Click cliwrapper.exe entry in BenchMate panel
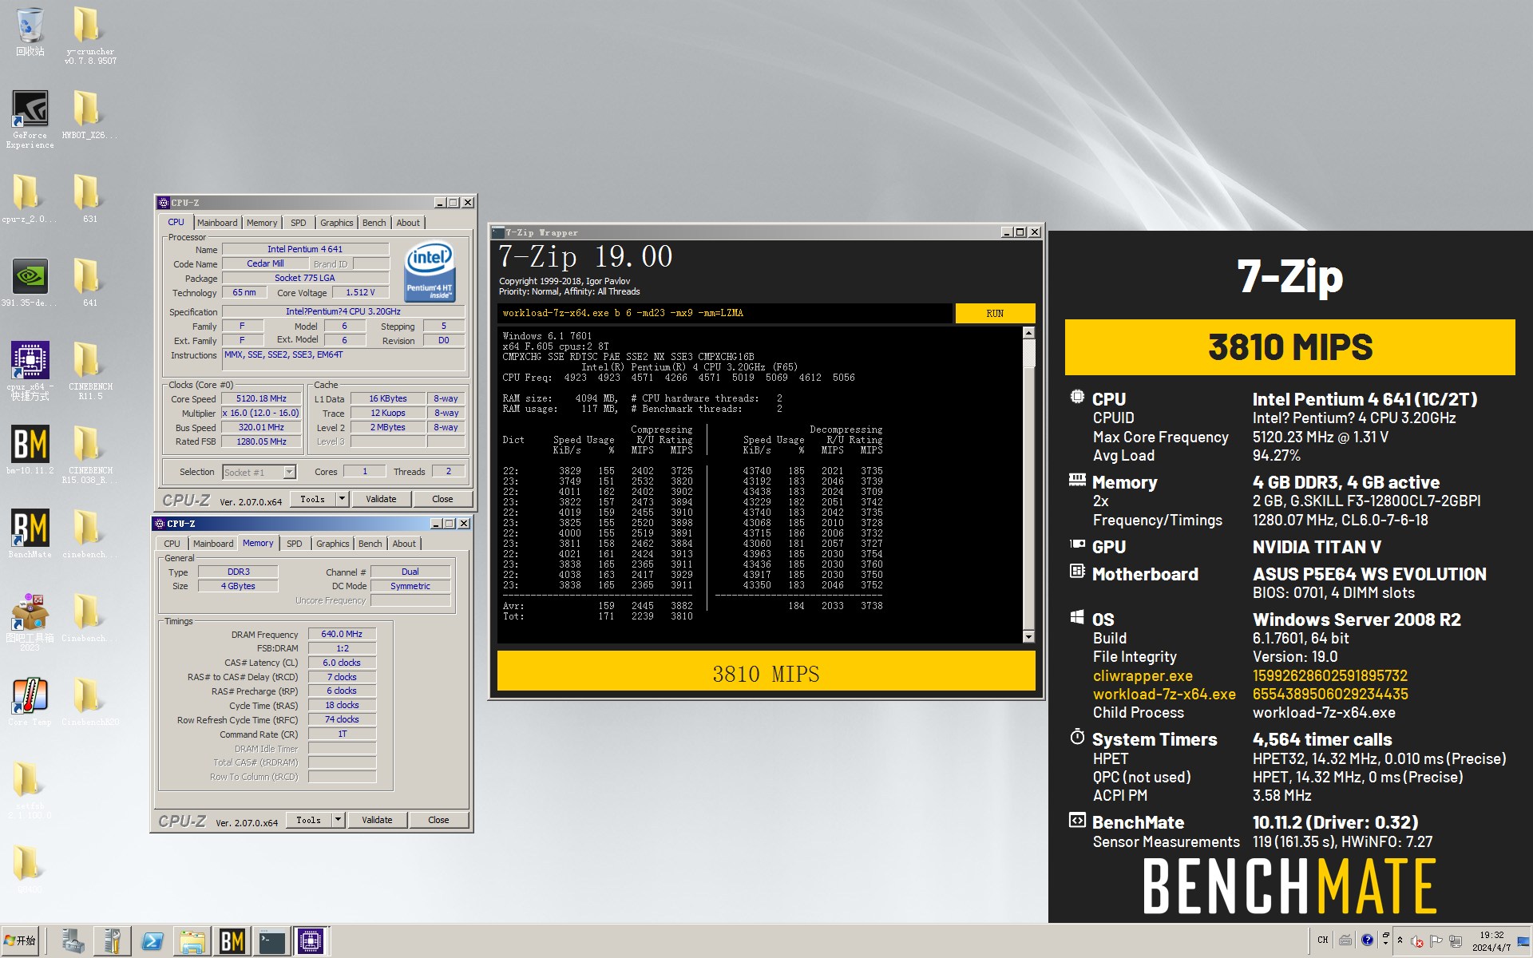 pyautogui.click(x=1143, y=675)
